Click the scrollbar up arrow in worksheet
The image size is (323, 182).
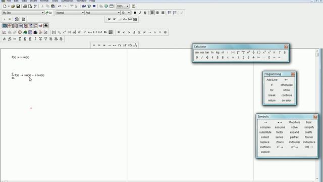(317, 51)
